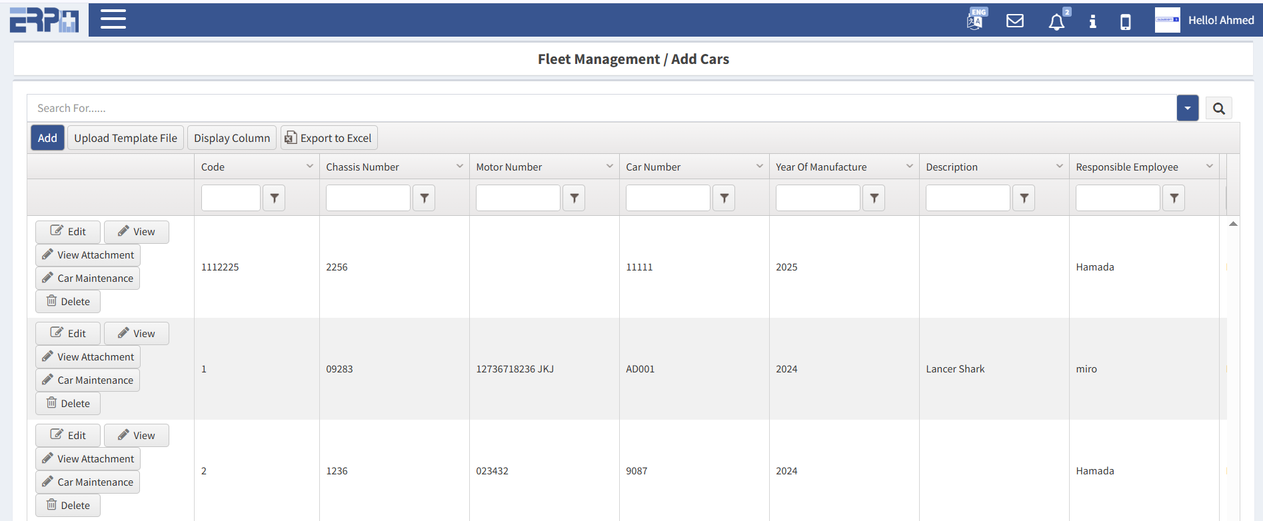The image size is (1263, 521).
Task: Click the Search For text field
Action: pyautogui.click(x=600, y=108)
